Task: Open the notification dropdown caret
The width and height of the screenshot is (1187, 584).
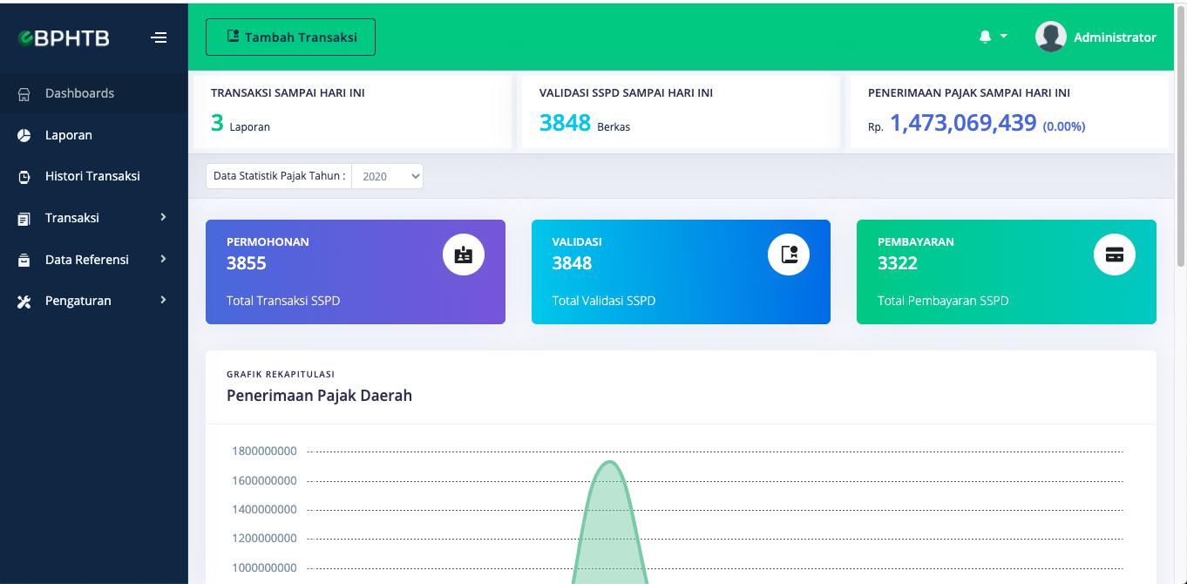Action: 1003,37
